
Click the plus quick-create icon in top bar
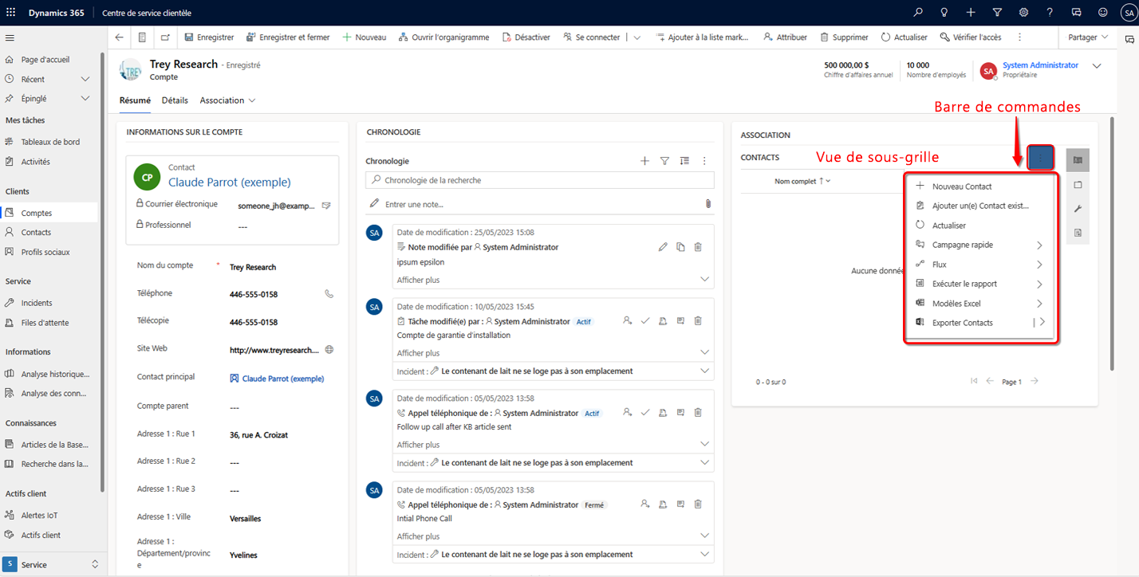coord(971,13)
